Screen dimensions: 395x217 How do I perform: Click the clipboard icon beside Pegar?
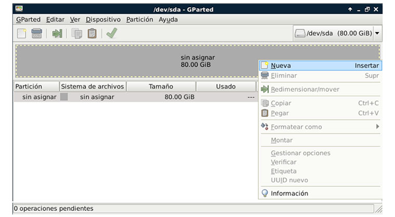coord(265,113)
